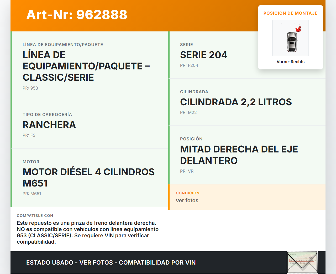Image resolution: width=336 pixels, height=274 pixels.
Task: Click the 'ver fotos' condition text
Action: click(187, 200)
